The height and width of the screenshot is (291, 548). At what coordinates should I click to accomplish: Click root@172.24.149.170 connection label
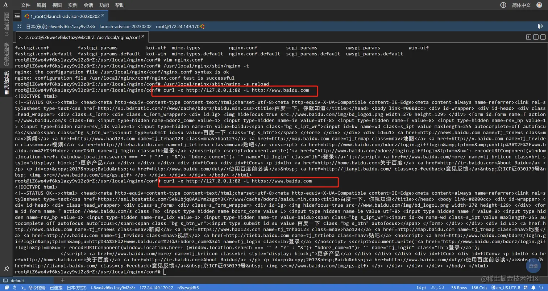click(178, 26)
